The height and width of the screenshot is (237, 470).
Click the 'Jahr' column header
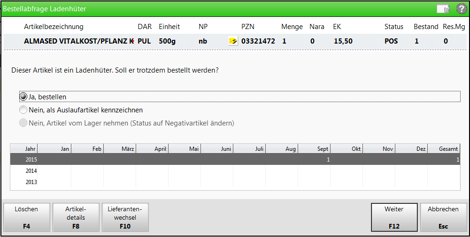pyautogui.click(x=24, y=148)
